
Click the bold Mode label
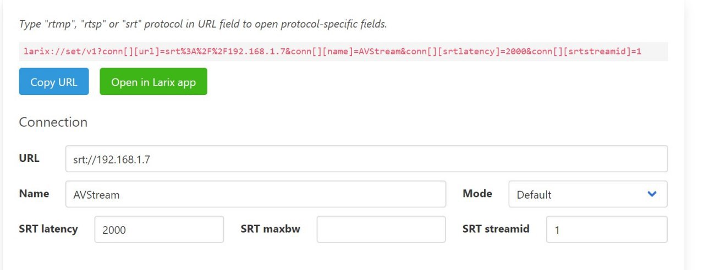tap(477, 193)
